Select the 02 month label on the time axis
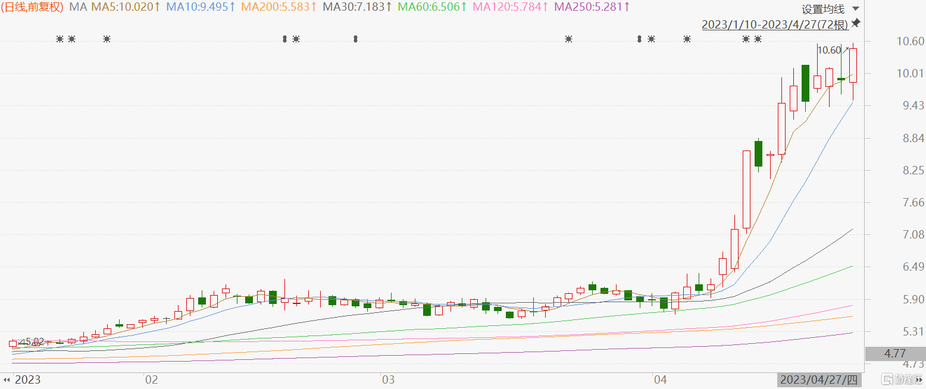 (151, 379)
